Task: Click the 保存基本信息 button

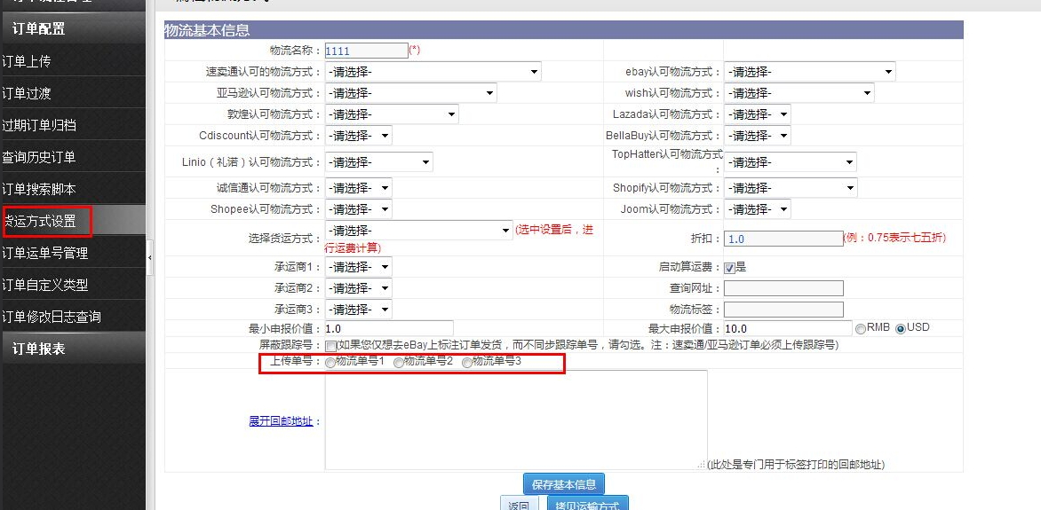Action: (563, 484)
